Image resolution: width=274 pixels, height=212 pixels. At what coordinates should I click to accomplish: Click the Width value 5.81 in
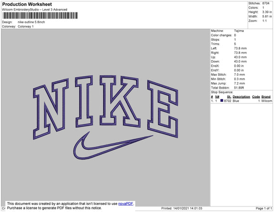click(x=267, y=16)
